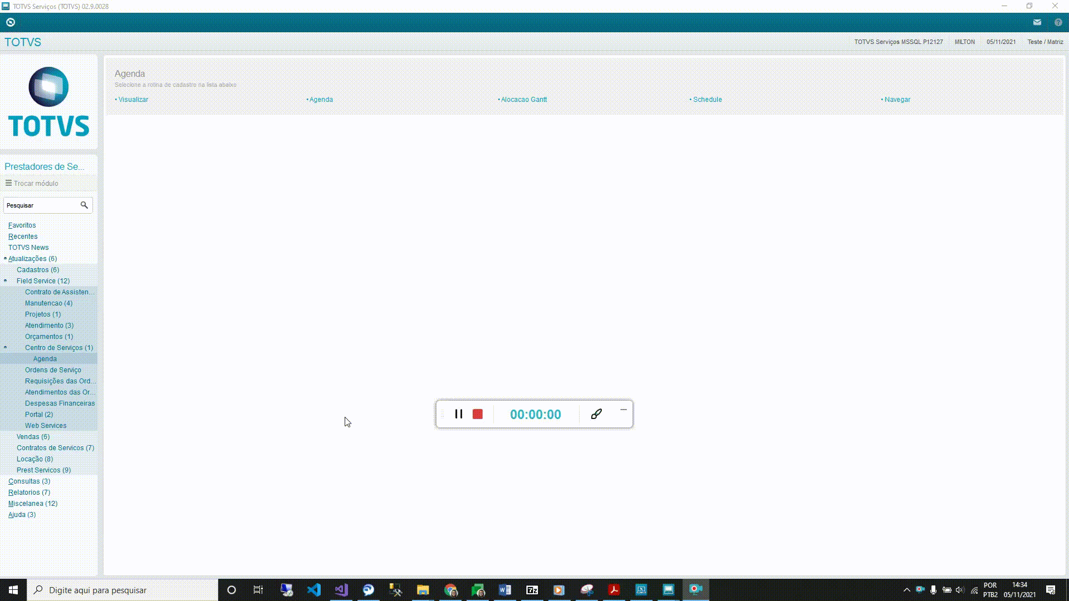Click the TOTVS circular logo icon in top bar
Image resolution: width=1069 pixels, height=601 pixels.
pos(11,22)
